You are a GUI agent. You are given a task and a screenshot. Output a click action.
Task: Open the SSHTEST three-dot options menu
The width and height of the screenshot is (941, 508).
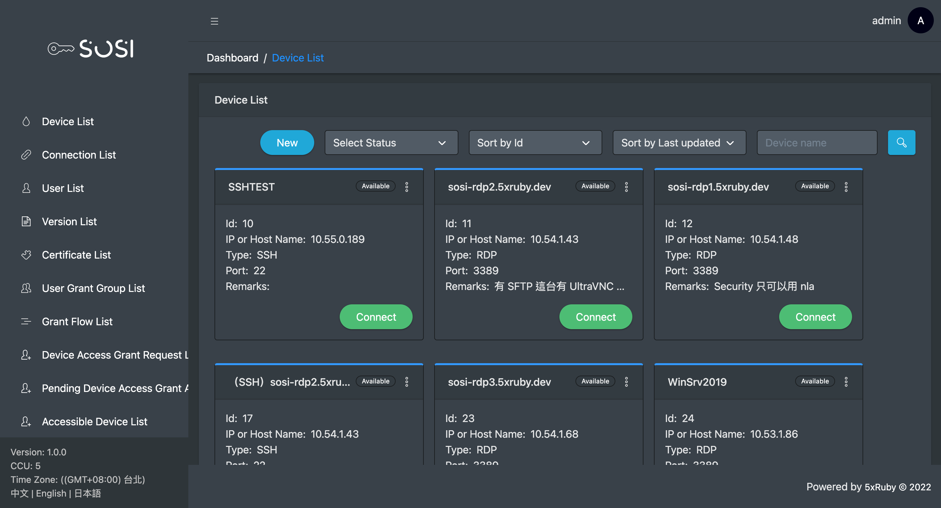pyautogui.click(x=406, y=187)
